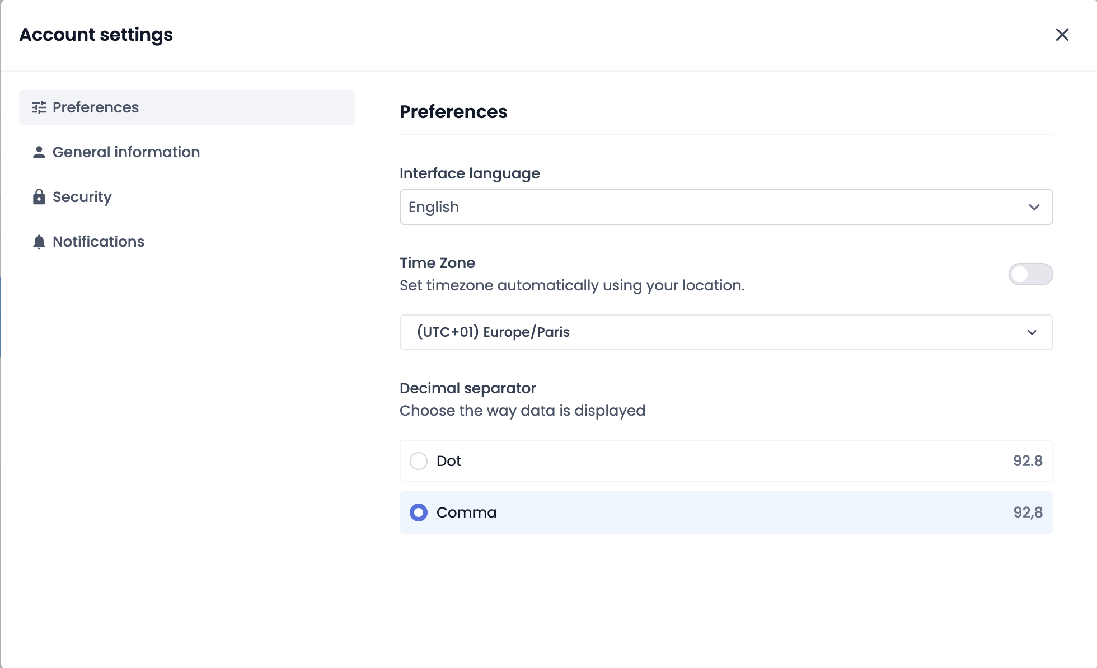Click the 92.8 dot format example

1028,461
